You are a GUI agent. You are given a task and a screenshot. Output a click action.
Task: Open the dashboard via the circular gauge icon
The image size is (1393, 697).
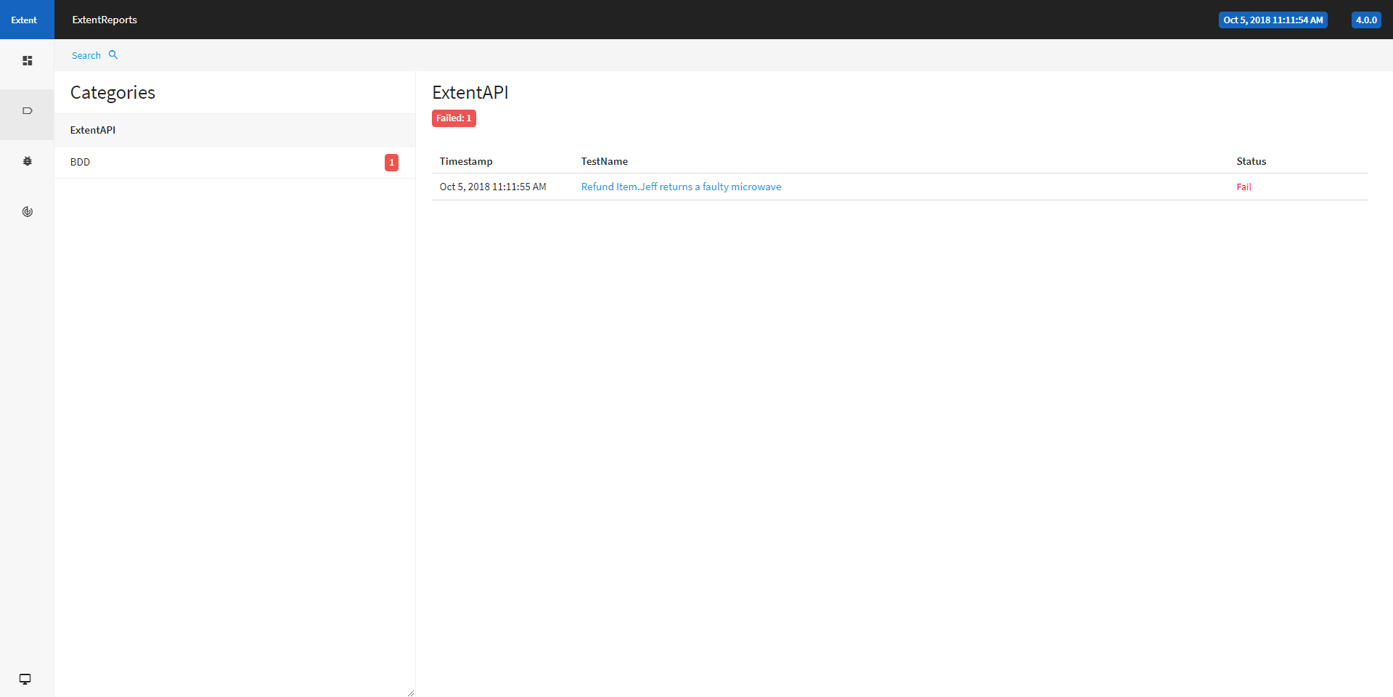[x=27, y=212]
